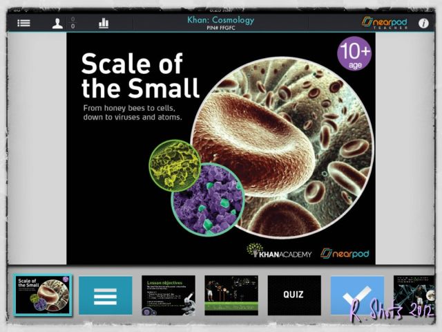Viewport: 442px width, 332px height.
Task: Go to the QUIZ slide thumbnail
Action: coord(294,295)
